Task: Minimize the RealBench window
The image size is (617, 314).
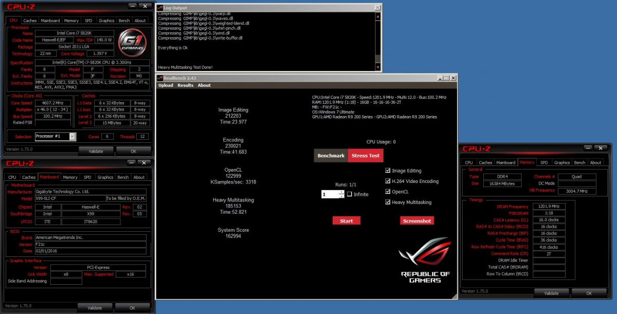Action: coord(441,78)
